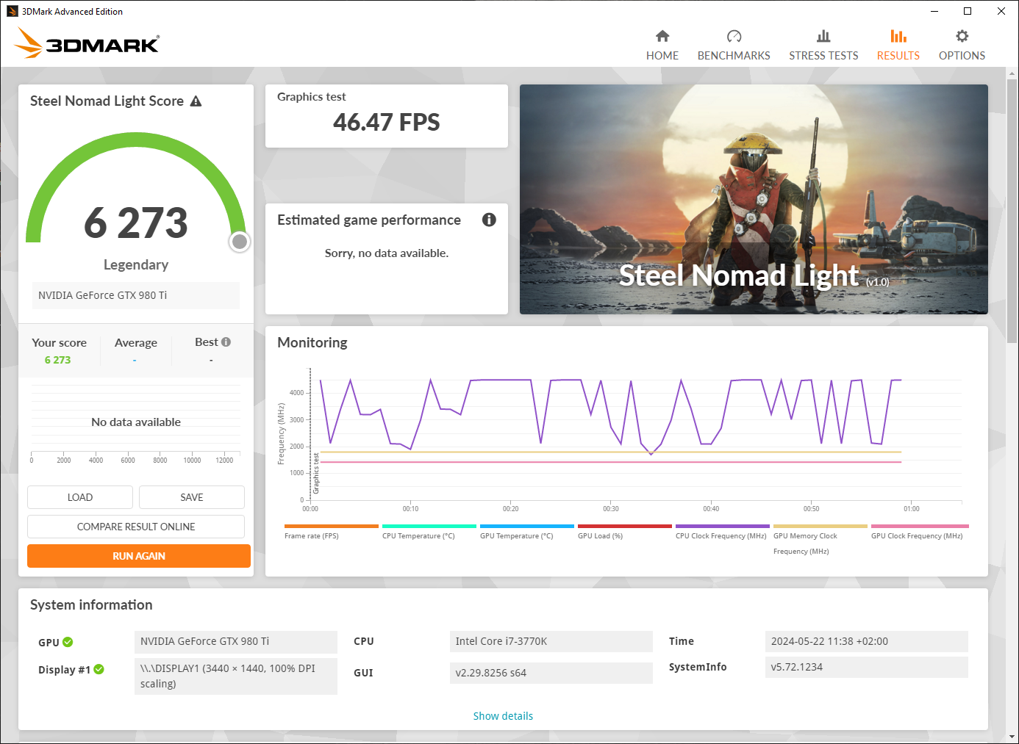The height and width of the screenshot is (744, 1019).
Task: Click the Results bar chart icon
Action: pyautogui.click(x=898, y=36)
